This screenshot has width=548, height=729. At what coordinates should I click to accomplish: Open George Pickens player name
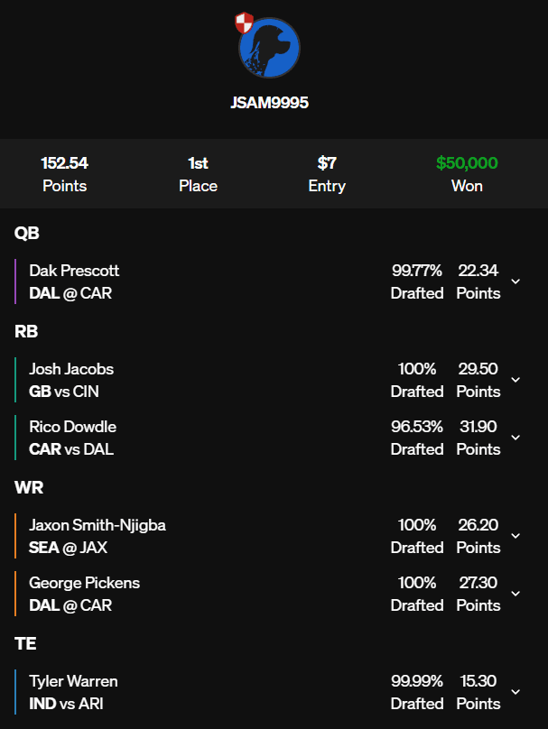tap(84, 583)
